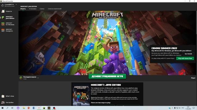Click the green Демонстрационная игра play button
Screen dimensions: 197x110
click(107, 76)
